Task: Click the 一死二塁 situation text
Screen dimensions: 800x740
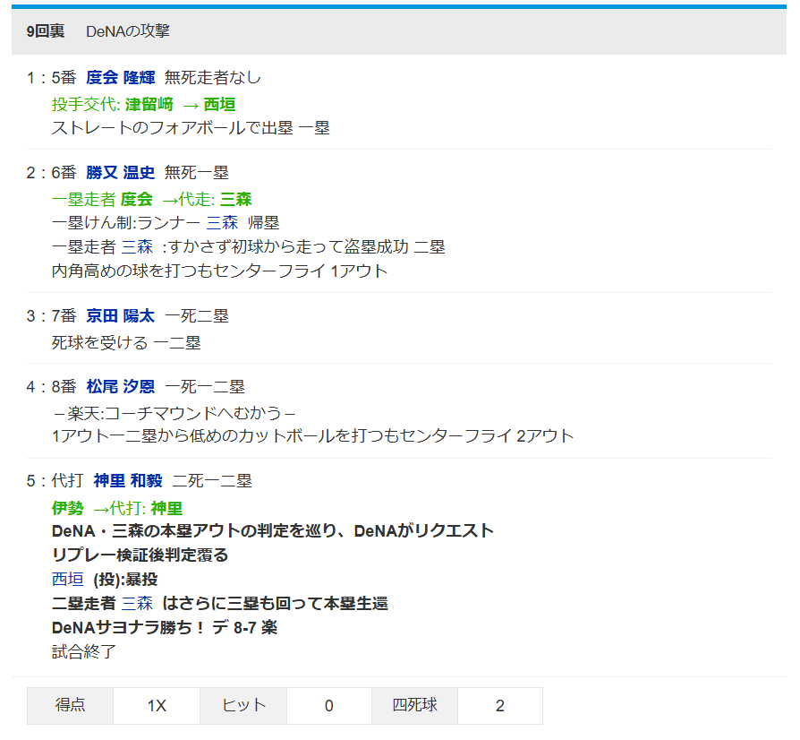Action: [x=197, y=316]
